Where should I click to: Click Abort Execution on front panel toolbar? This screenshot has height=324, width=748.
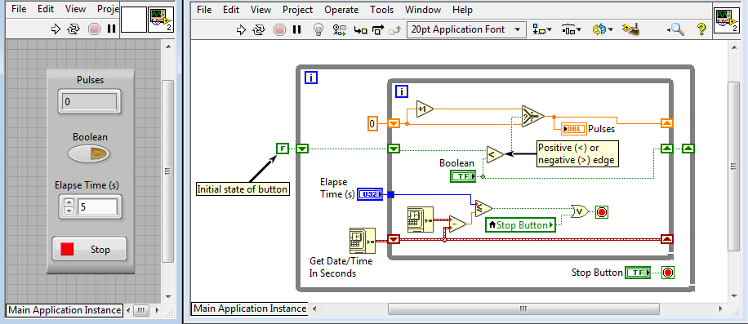tap(94, 29)
